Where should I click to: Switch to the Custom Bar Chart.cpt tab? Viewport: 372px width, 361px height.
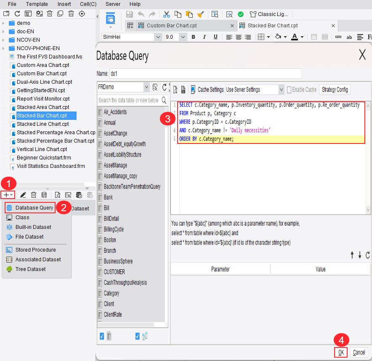tap(172, 26)
